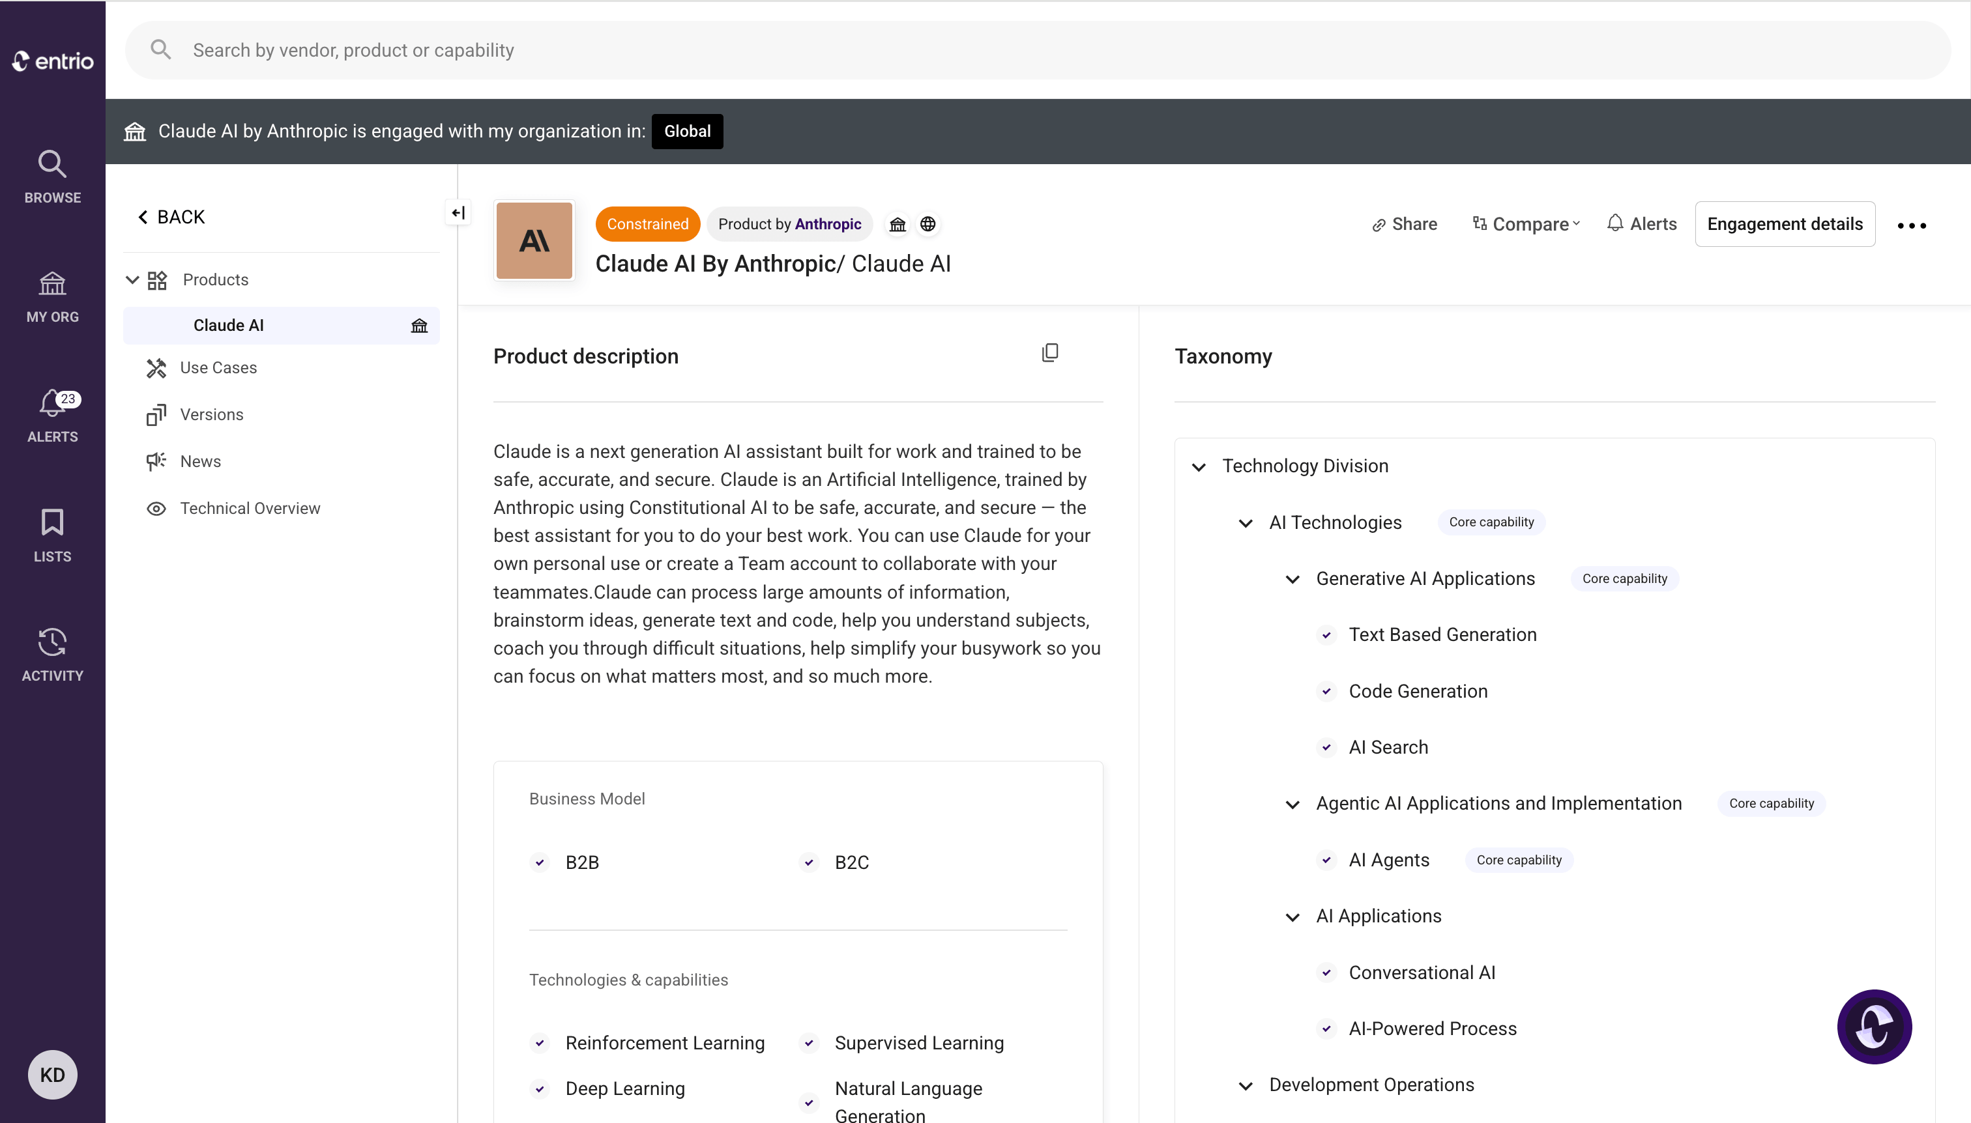Select Claude AI product in navigation
This screenshot has height=1123, width=1971.
coord(281,326)
